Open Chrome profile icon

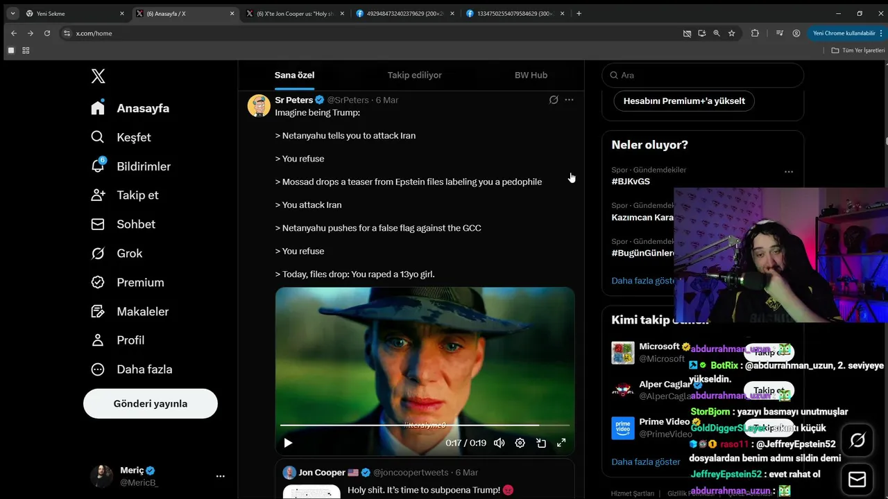(x=796, y=33)
